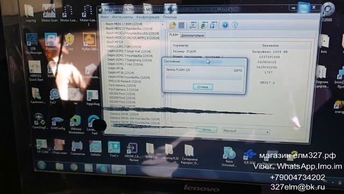This screenshot has width=344, height=194.
Task: Open the carprog 8.21 folder
Action: coord(170,152)
